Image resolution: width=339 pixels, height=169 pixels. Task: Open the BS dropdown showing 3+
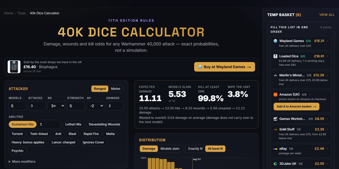click(56, 106)
